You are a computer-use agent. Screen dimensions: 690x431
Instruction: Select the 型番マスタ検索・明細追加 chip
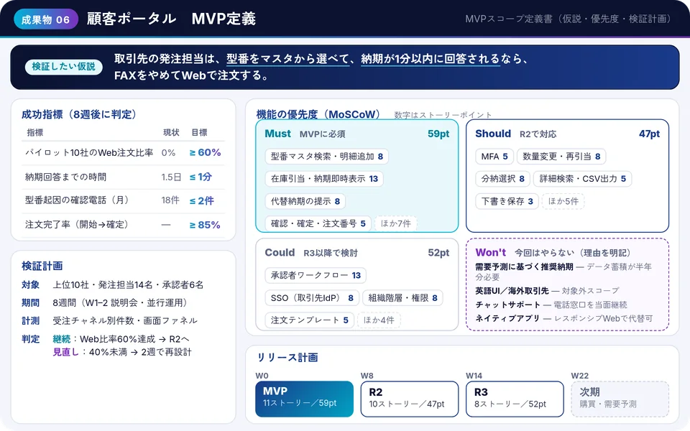(x=326, y=157)
